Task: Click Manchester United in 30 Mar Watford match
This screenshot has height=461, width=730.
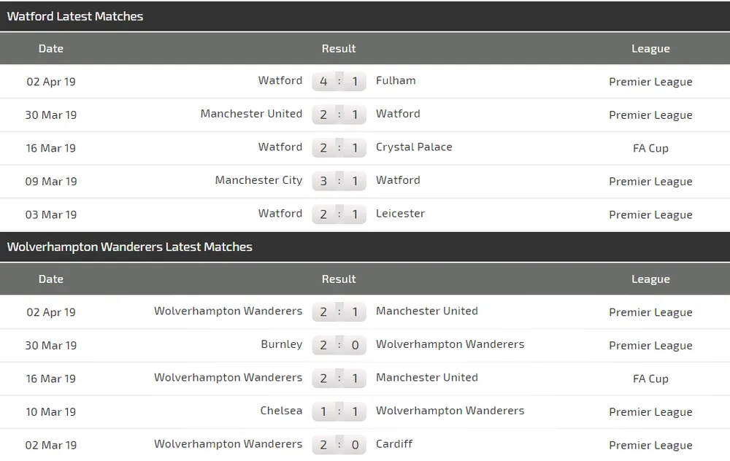Action: (251, 114)
